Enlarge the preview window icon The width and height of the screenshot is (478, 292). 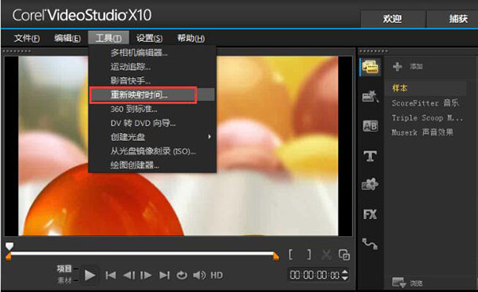click(x=344, y=255)
